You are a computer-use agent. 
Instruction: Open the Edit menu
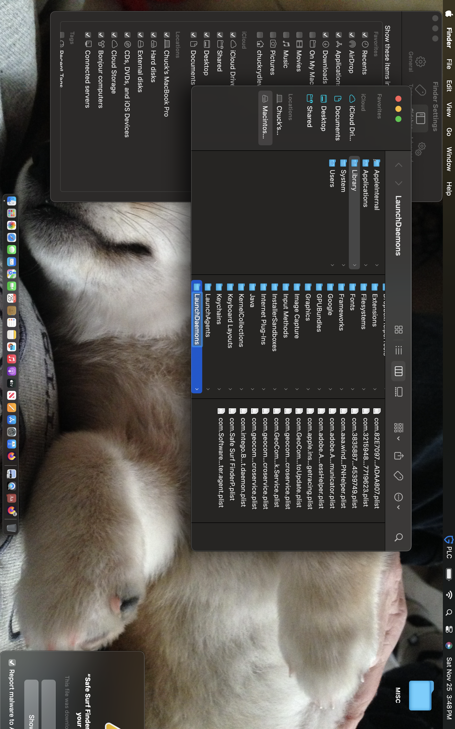[449, 86]
